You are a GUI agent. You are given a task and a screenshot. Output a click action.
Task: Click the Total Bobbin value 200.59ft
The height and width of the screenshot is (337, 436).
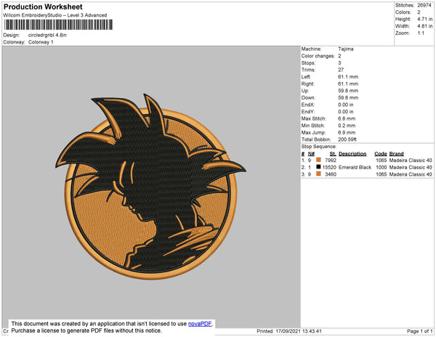pos(347,139)
